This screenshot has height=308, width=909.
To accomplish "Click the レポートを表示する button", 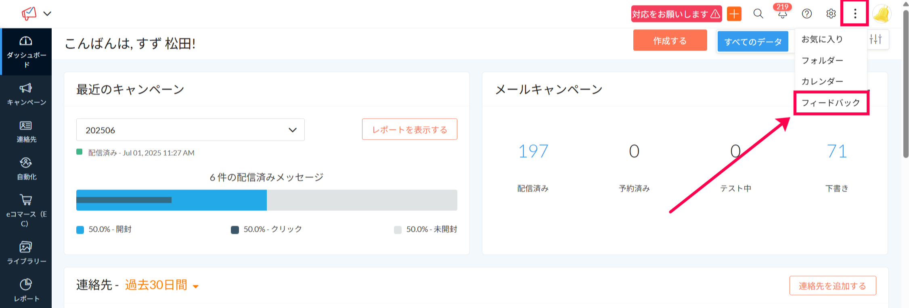I will (x=409, y=130).
